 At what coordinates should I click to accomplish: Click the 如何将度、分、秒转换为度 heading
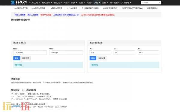click(x=24, y=90)
